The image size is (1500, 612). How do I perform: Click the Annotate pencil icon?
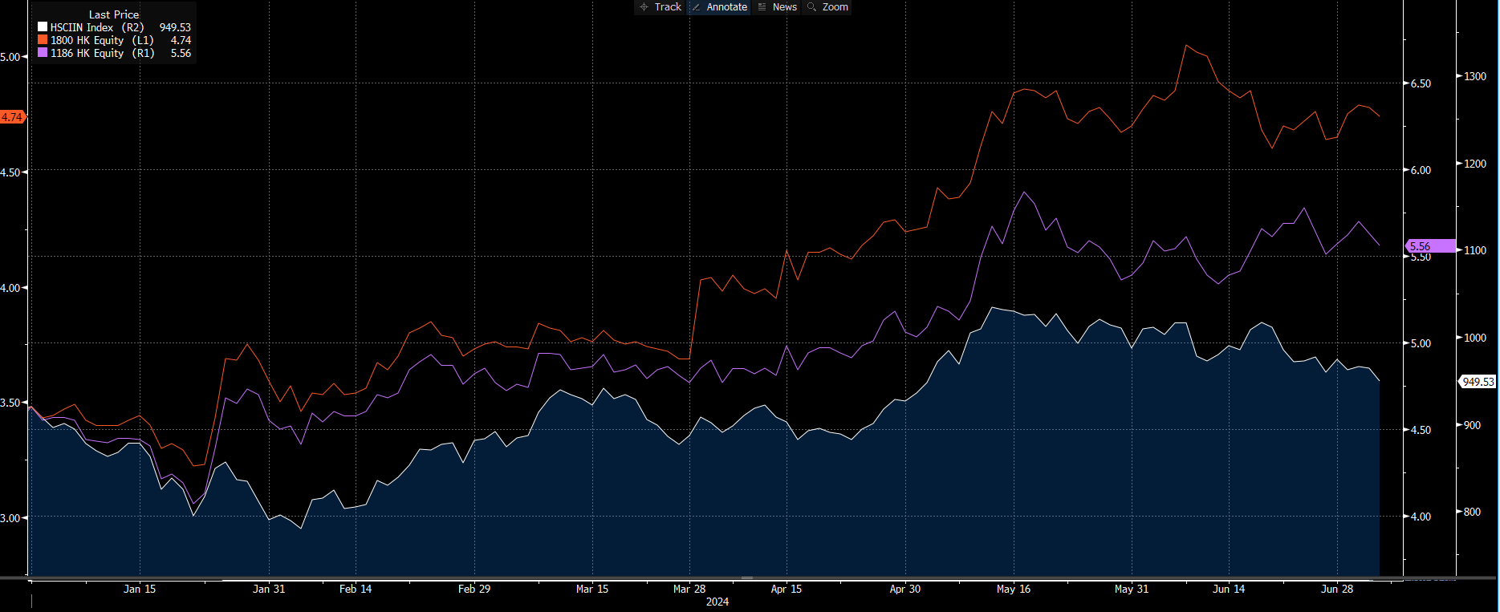[x=696, y=7]
